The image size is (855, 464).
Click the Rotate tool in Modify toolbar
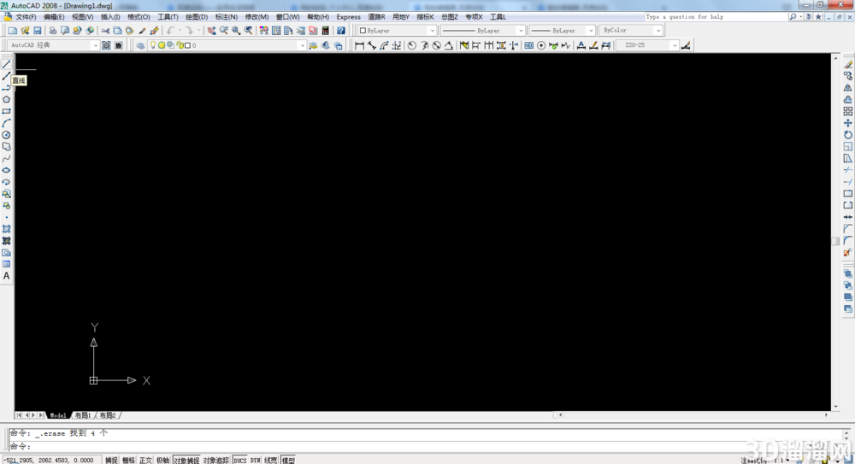pyautogui.click(x=848, y=135)
